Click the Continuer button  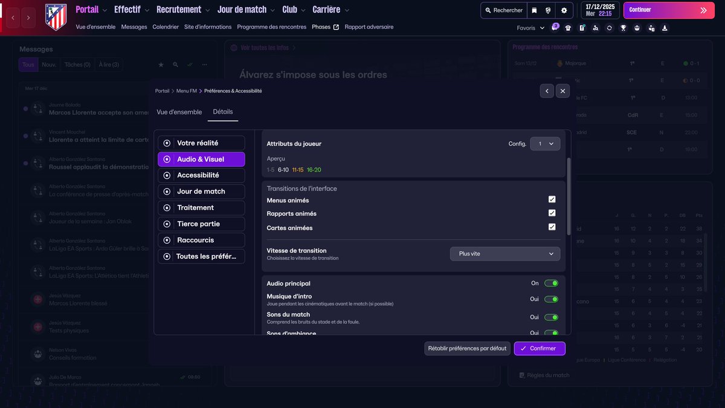point(669,10)
